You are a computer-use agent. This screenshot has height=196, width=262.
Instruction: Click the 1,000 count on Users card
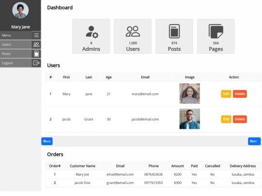[133, 43]
